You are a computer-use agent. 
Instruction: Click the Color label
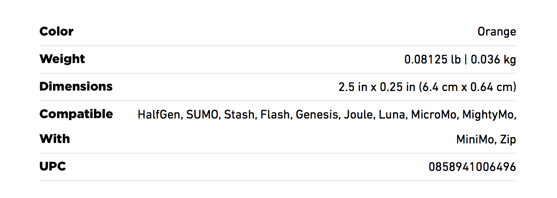click(57, 32)
